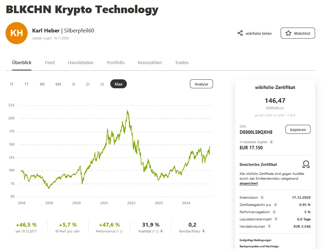Click the KH orange avatar

(17, 33)
